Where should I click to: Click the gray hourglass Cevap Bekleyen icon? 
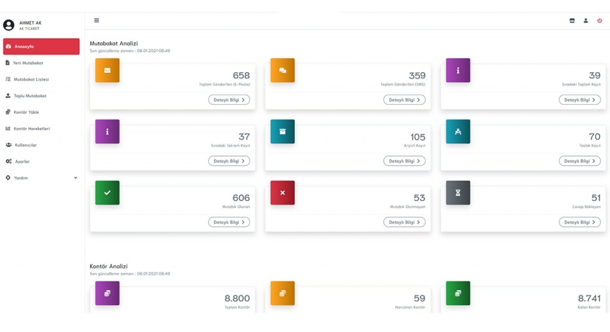(x=458, y=193)
